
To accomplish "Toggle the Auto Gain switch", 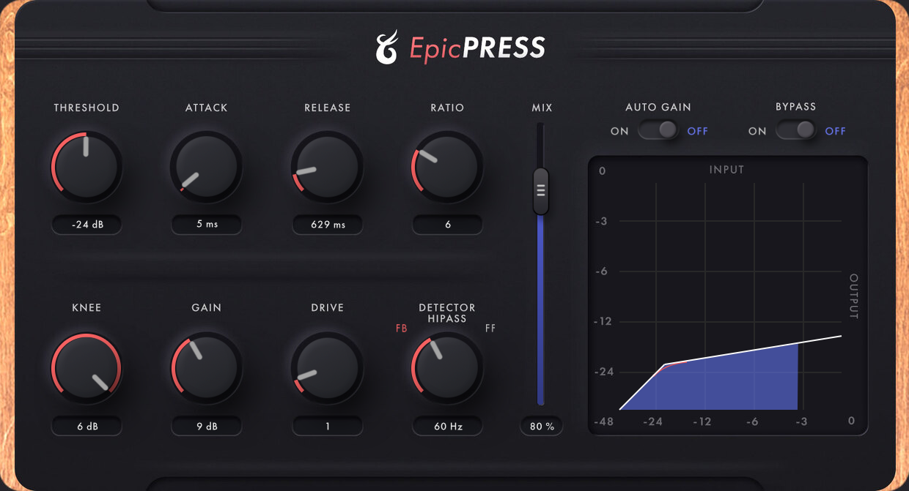I will click(658, 130).
